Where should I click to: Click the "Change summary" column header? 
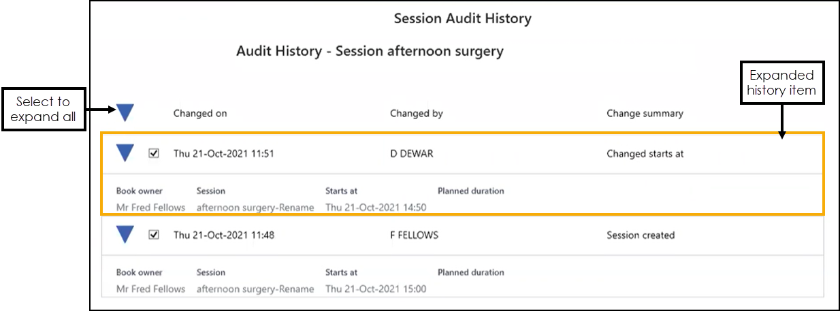coord(645,114)
